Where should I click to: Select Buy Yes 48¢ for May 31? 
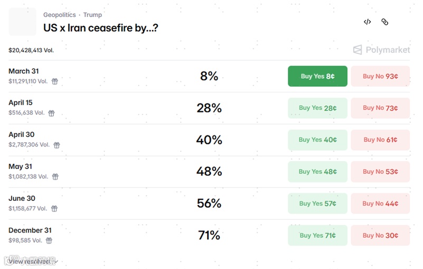[317, 172]
